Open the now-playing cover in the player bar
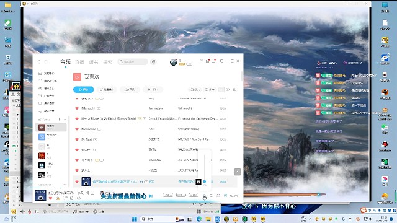Image resolution: width=397 pixels, height=223 pixels. tap(40, 195)
